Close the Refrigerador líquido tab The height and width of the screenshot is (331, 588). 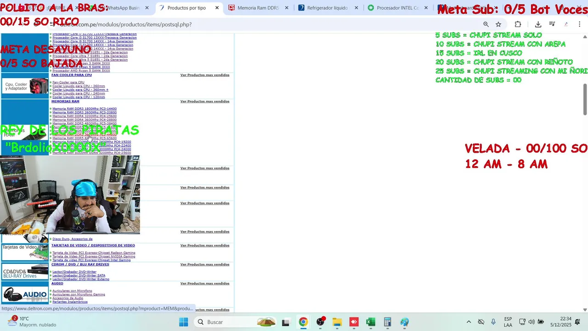tap(356, 8)
